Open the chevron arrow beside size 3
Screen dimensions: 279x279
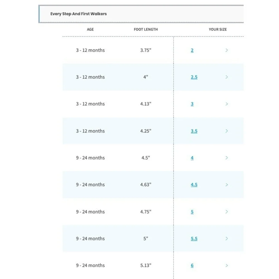(227, 104)
